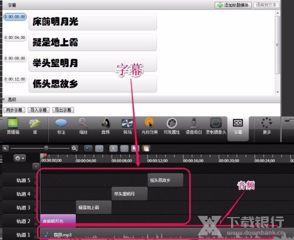
Task: Select the 轨道 4 track header
Action: pos(23,194)
